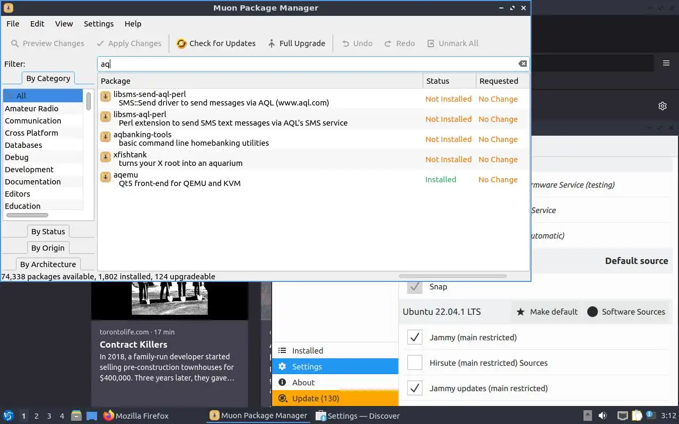
Task: Uncheck Jammy updates (main restricted)
Action: pyautogui.click(x=415, y=388)
